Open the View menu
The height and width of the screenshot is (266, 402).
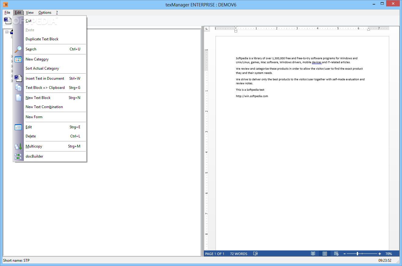(x=30, y=13)
